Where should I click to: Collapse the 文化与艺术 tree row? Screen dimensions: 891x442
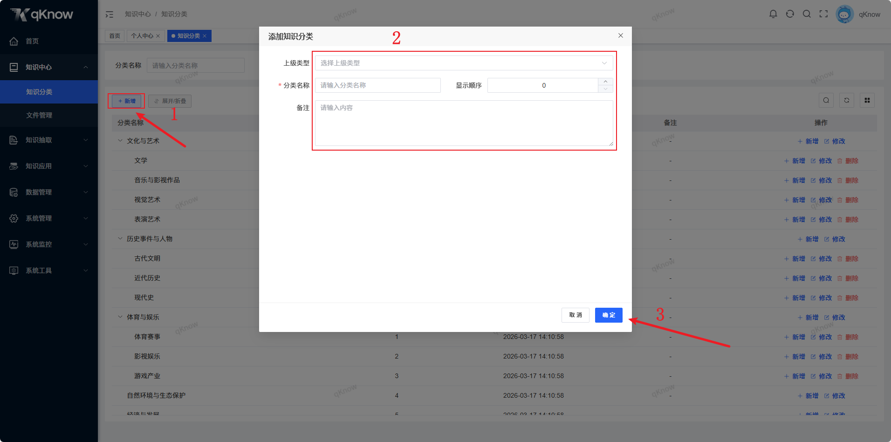pyautogui.click(x=120, y=141)
